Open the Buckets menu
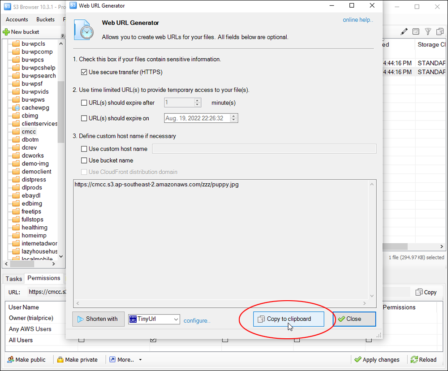The width and height of the screenshot is (448, 371). pos(45,19)
